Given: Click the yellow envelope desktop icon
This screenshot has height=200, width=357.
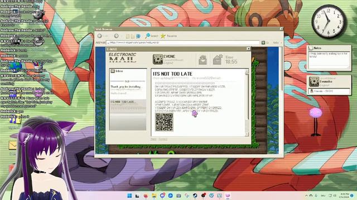Looking at the screenshot, I should 13,145.
